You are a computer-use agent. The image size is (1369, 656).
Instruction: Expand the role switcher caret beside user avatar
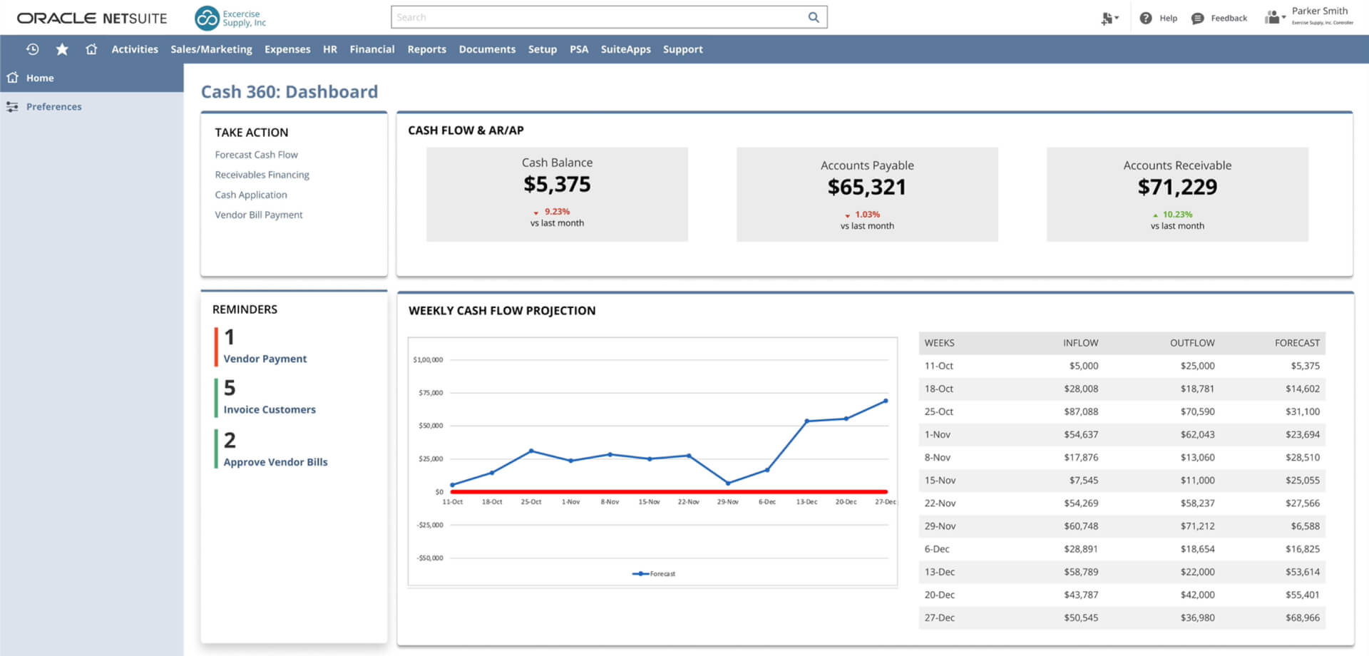(1283, 19)
